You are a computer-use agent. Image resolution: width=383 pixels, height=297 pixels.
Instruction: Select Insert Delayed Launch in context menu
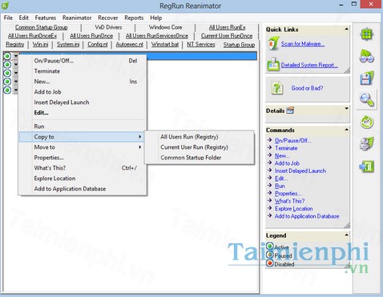83,102
